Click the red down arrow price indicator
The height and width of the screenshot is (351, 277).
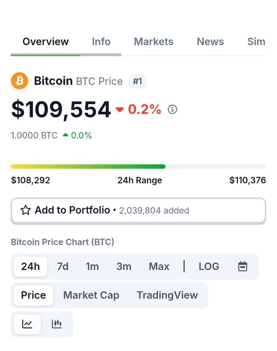[120, 110]
